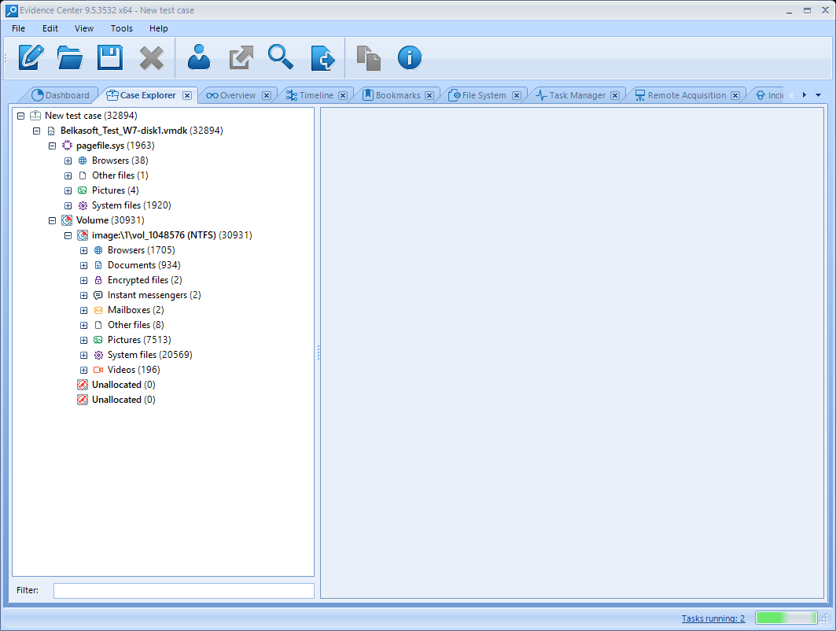Screen dimensions: 836x631
Task: Click the New Case pencil icon
Action: point(31,57)
